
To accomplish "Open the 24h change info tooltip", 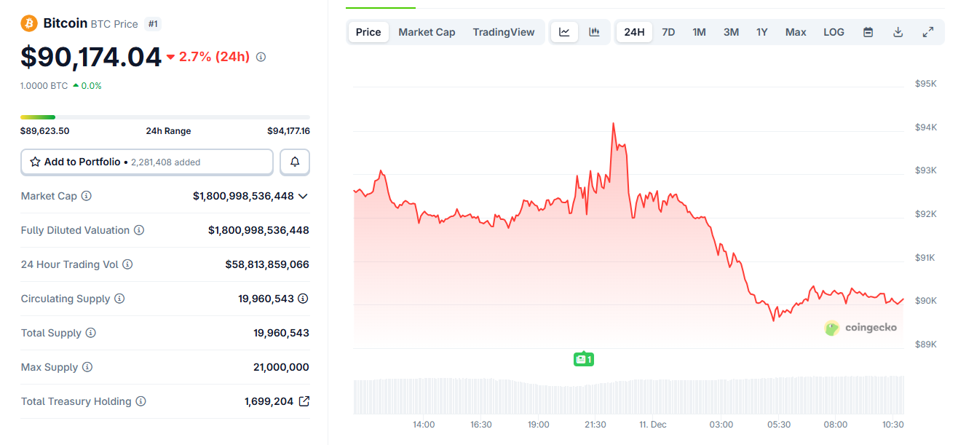I will coord(261,56).
